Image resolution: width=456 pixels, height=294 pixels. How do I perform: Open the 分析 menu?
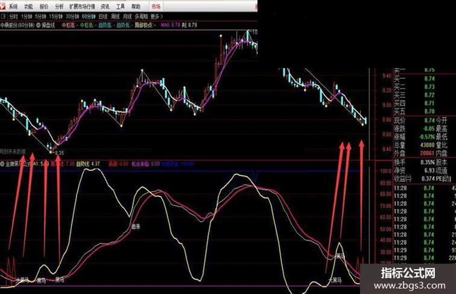click(x=59, y=6)
